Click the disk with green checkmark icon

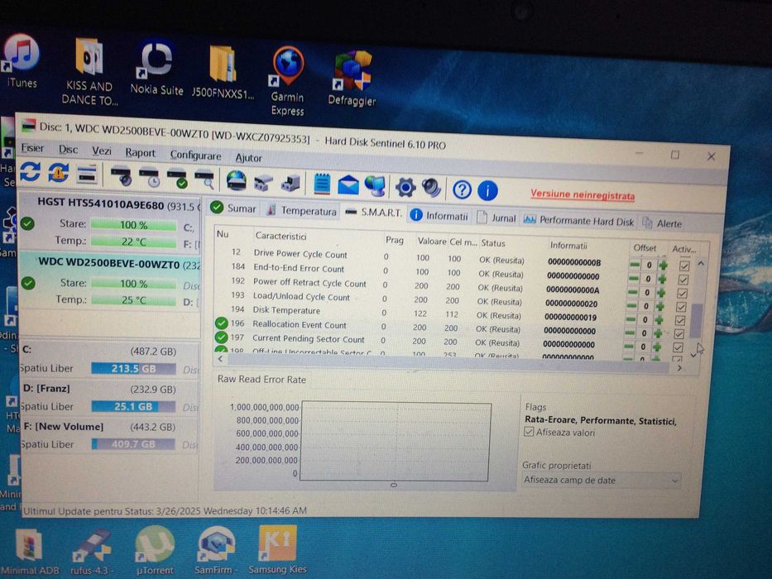(x=177, y=178)
